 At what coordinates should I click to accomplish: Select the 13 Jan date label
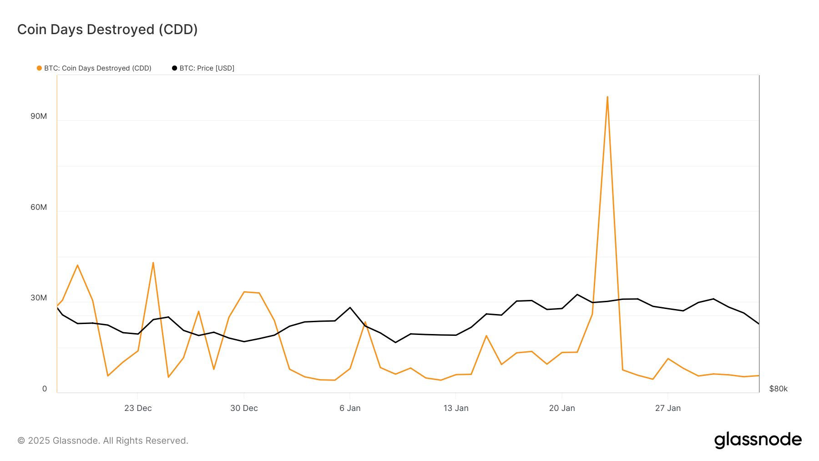coord(456,408)
